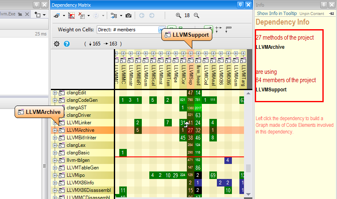Click the matrix vertical scrollbar thumb
This screenshot has width=337, height=199.
click(x=248, y=168)
